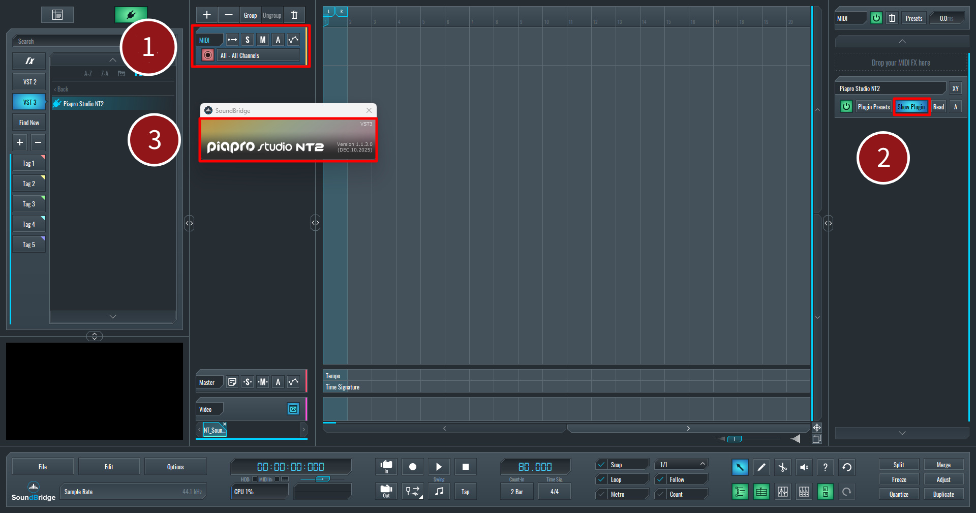Screen dimensions: 976x513
Task: Click the Play button in transport
Action: coord(439,467)
